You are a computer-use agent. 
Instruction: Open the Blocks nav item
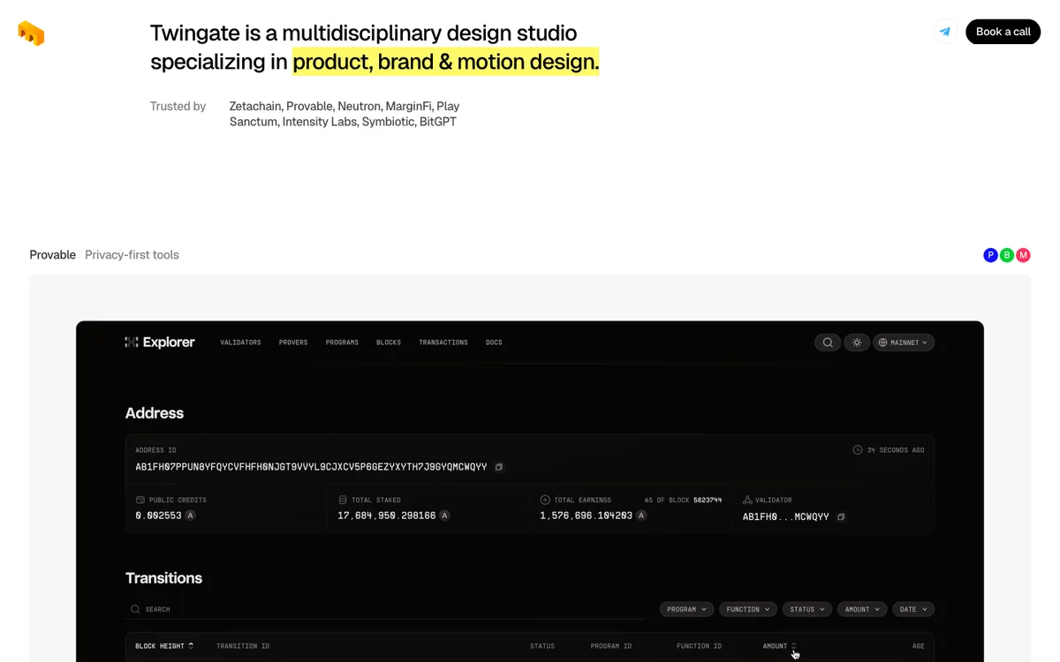coord(389,342)
